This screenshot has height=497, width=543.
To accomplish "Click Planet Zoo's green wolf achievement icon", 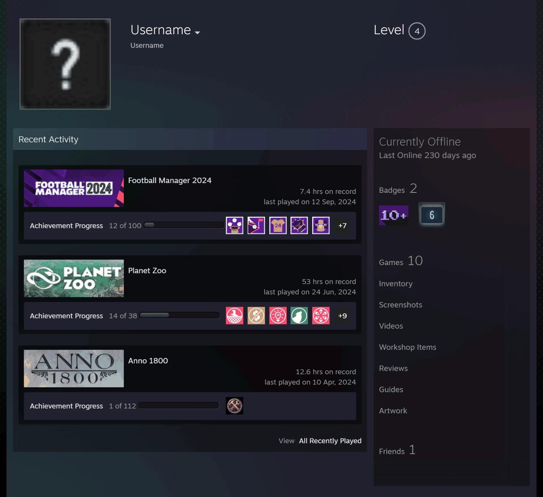I will 299,315.
